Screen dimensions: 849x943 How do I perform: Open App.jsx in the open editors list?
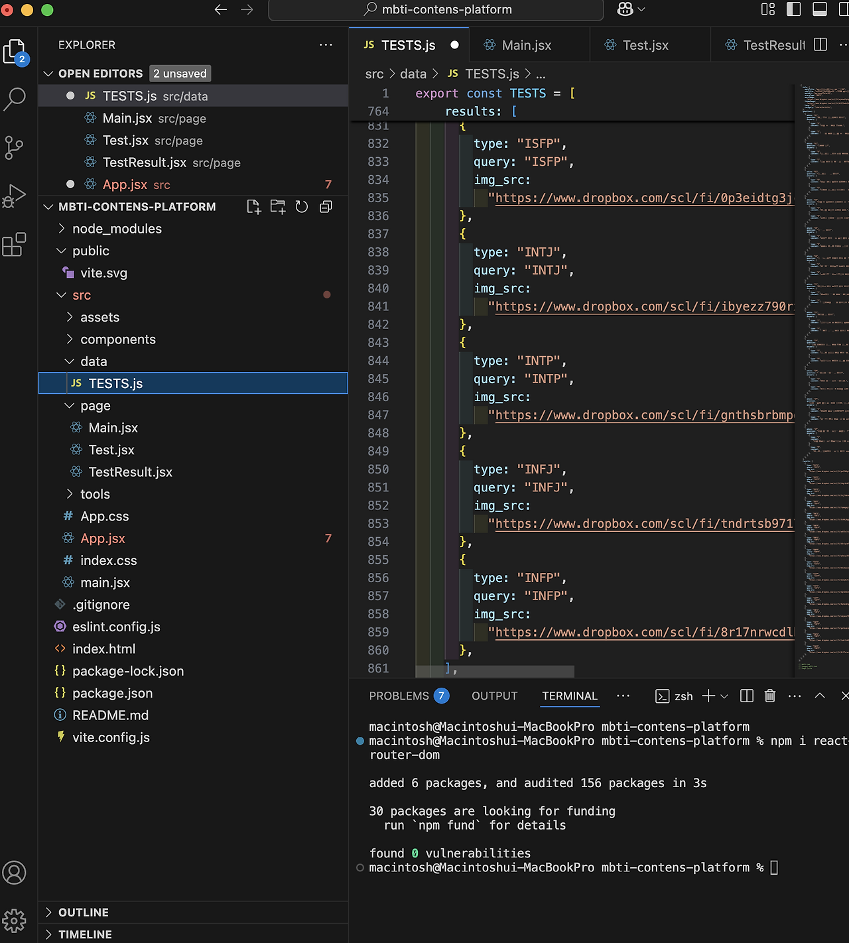pos(193,184)
